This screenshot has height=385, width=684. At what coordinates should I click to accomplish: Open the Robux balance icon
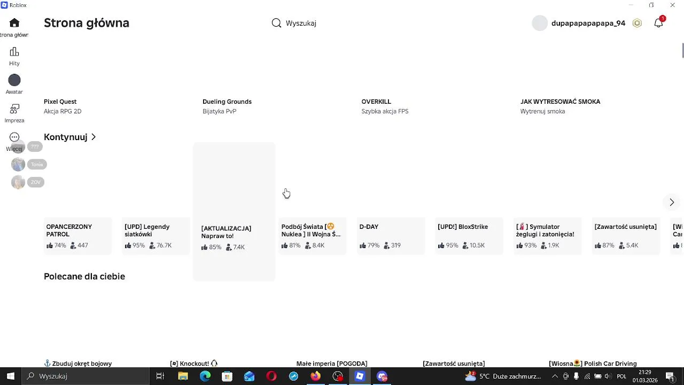[637, 23]
